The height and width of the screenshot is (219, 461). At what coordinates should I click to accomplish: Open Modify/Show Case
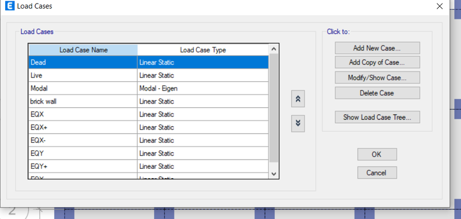pos(377,78)
